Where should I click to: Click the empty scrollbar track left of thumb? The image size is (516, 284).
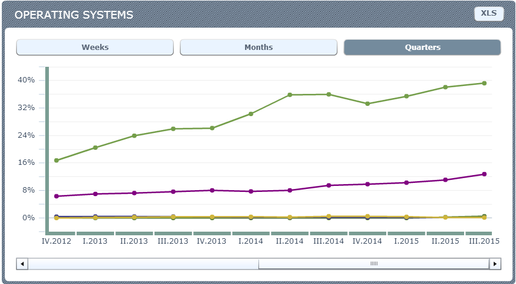point(142,264)
